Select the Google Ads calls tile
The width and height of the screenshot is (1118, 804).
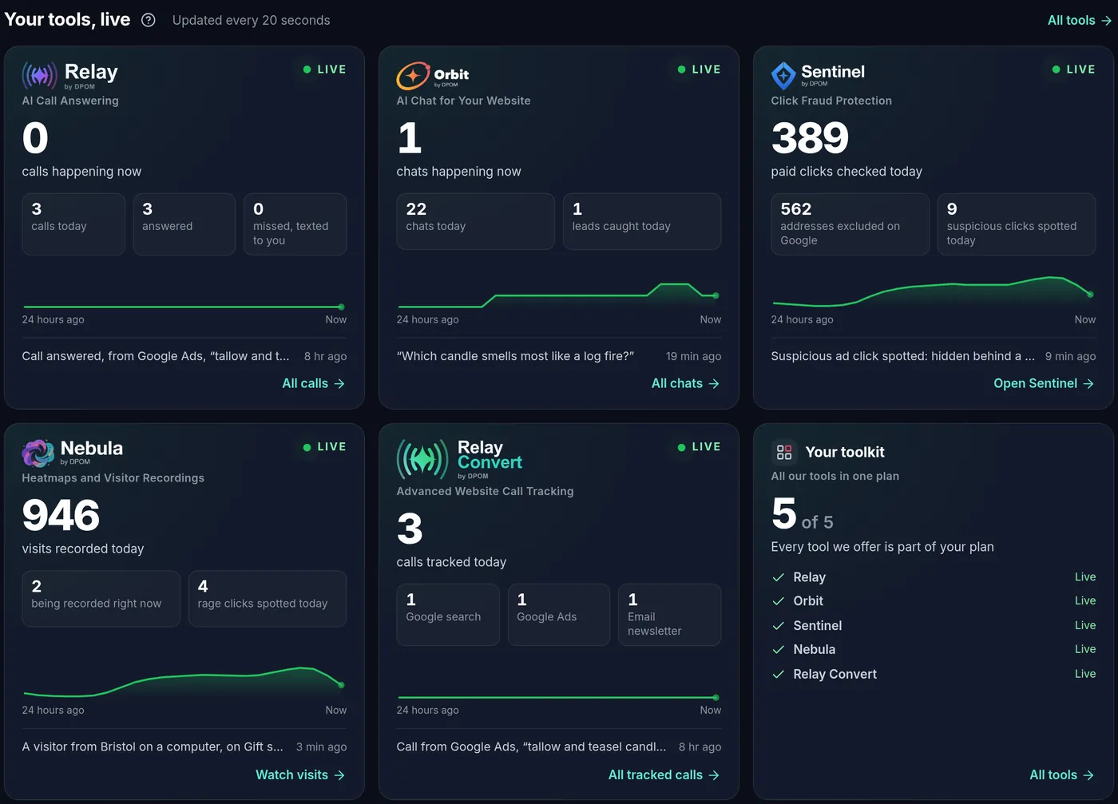coord(559,615)
